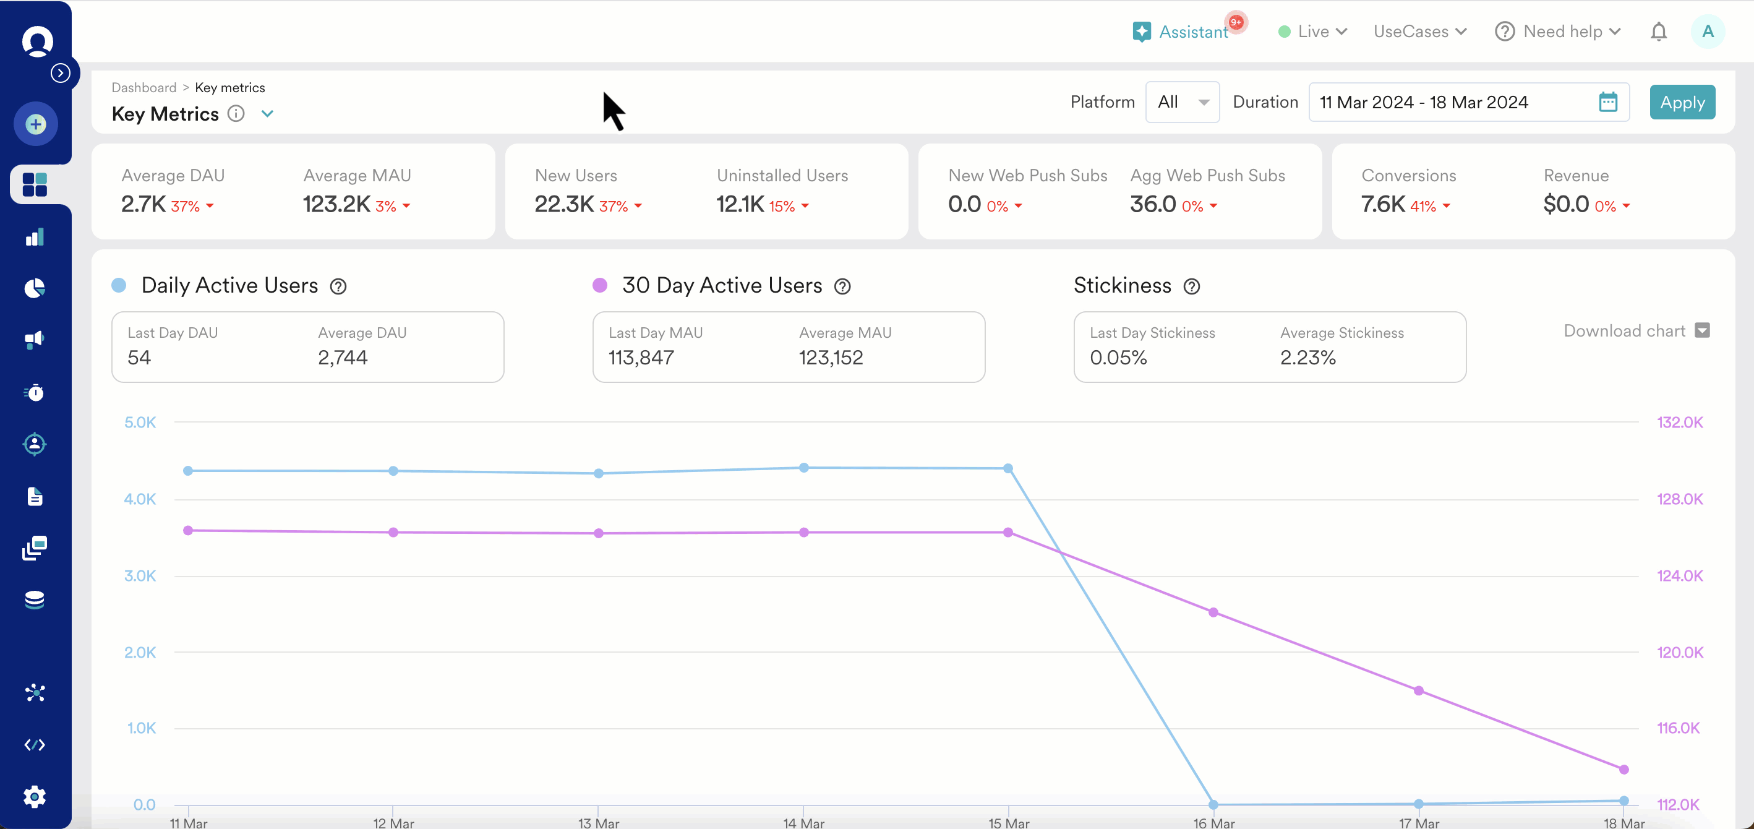The width and height of the screenshot is (1754, 829).
Task: Open the megaphone campaigns icon
Action: coord(33,339)
